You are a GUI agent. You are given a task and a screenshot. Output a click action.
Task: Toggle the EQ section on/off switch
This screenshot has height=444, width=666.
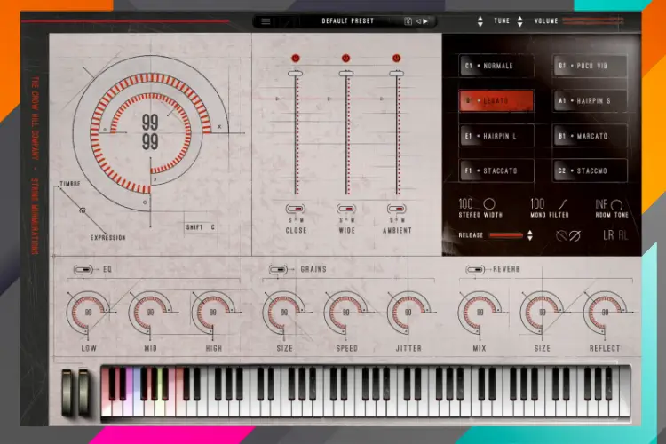pyautogui.click(x=83, y=269)
